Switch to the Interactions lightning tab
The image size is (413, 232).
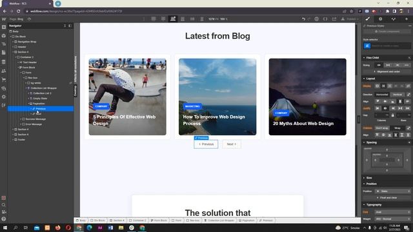407,19
